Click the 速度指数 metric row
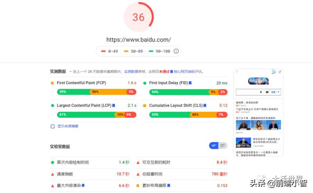The image size is (313, 193). [90, 174]
